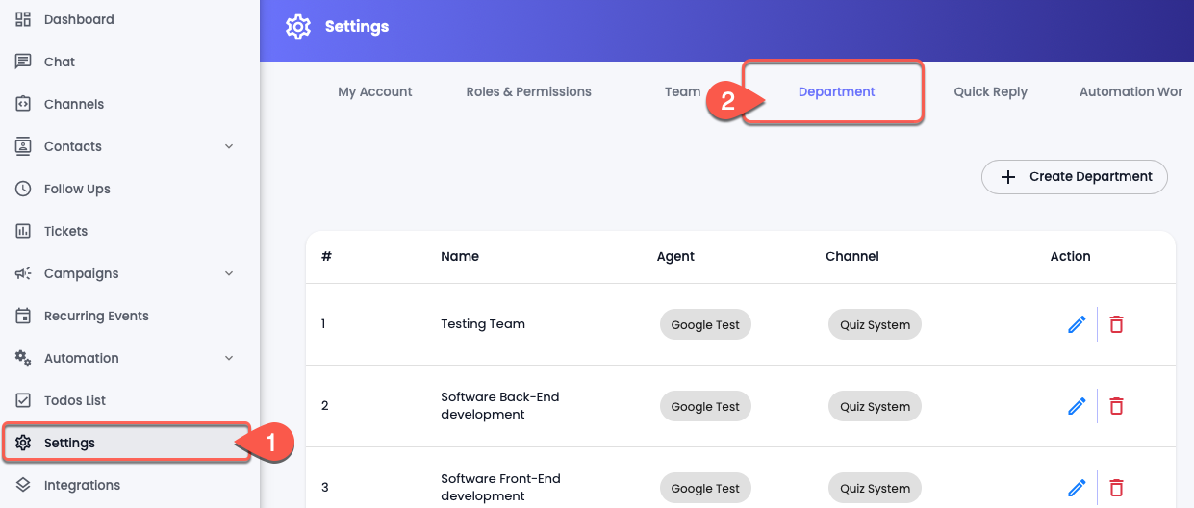1194x508 pixels.
Task: Click the Tickets chart icon in sidebar
Action: (x=24, y=231)
